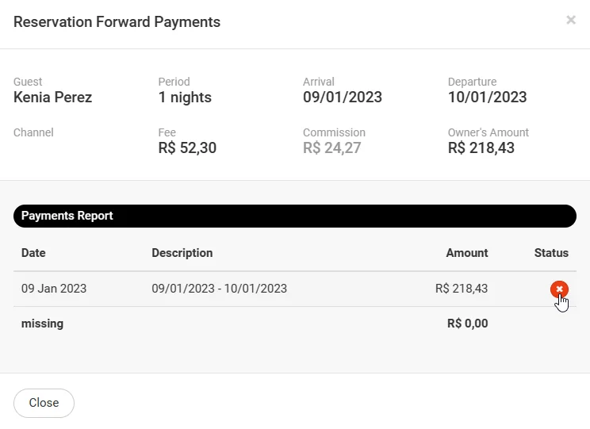The image size is (590, 429).
Task: Select the arrival date 09/01/2023
Action: [x=343, y=98]
